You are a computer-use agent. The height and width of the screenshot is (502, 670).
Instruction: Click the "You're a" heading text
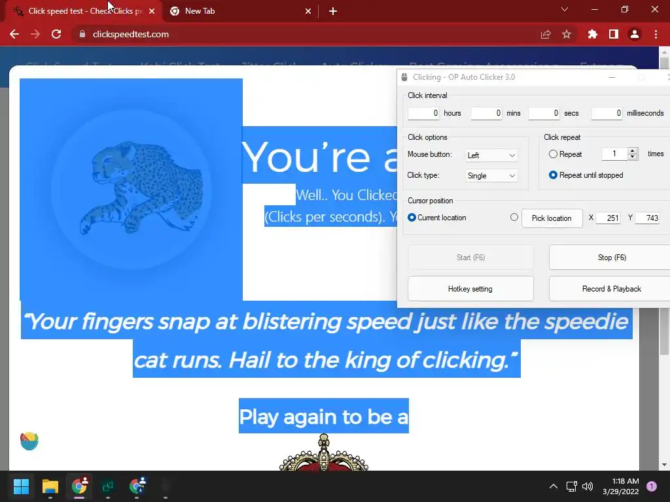click(x=319, y=157)
